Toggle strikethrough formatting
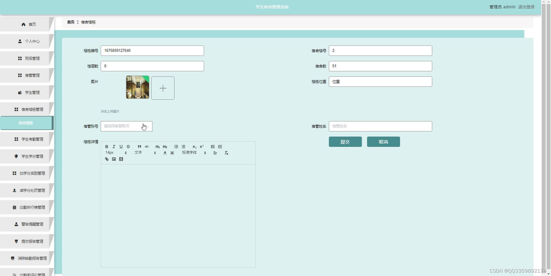The height and width of the screenshot is (276, 551). 128,147
